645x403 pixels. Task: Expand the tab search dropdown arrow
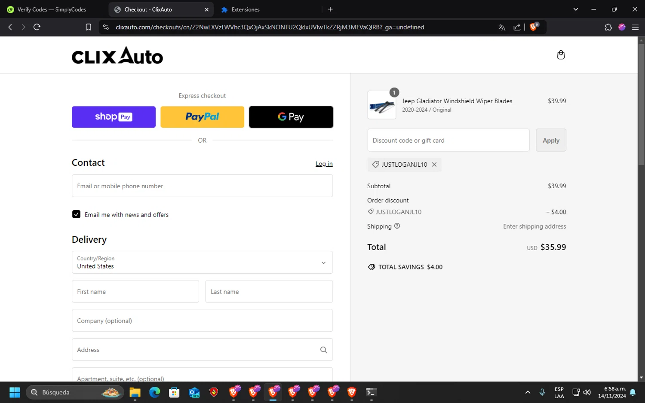point(576,9)
